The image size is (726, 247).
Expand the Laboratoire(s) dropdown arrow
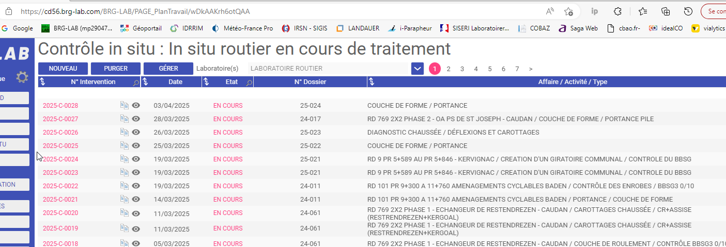(418, 69)
